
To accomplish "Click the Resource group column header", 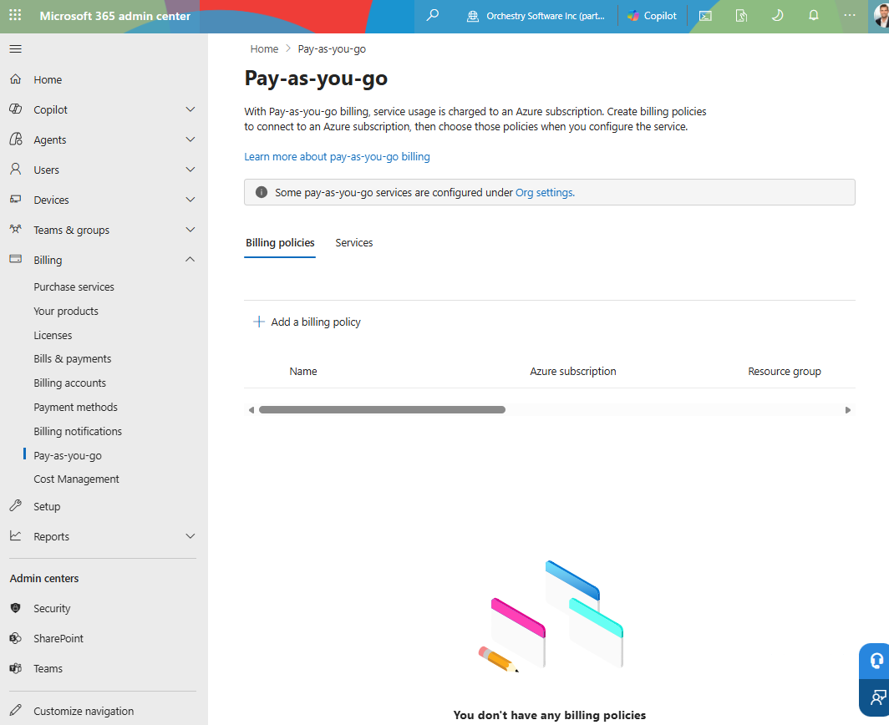I will point(784,372).
